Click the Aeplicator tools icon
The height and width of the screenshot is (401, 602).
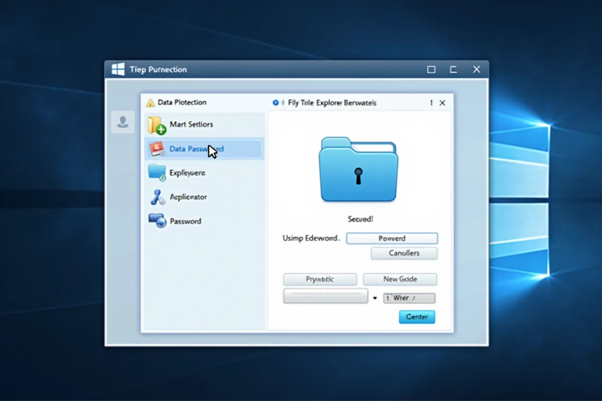(157, 197)
